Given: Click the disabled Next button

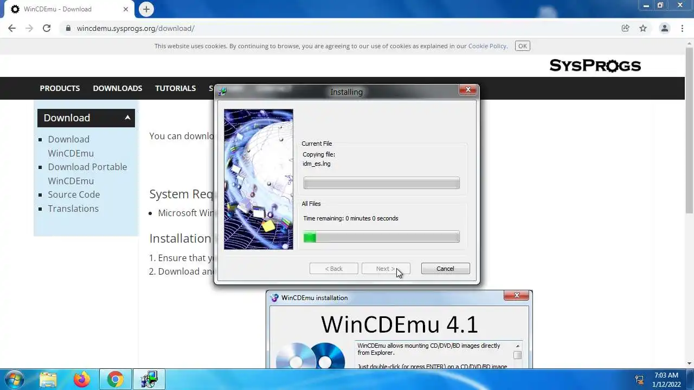Looking at the screenshot, I should 385,269.
